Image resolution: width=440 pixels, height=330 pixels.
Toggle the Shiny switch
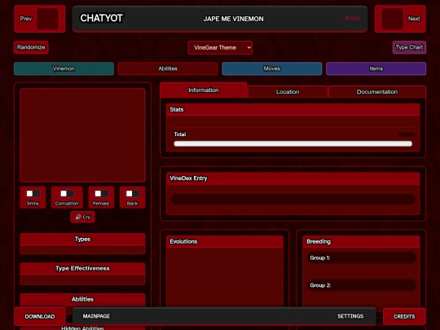point(33,194)
